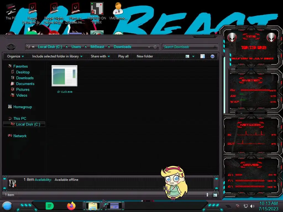
Task: Click the SYSTEM gadget panel header
Action: (x=251, y=80)
